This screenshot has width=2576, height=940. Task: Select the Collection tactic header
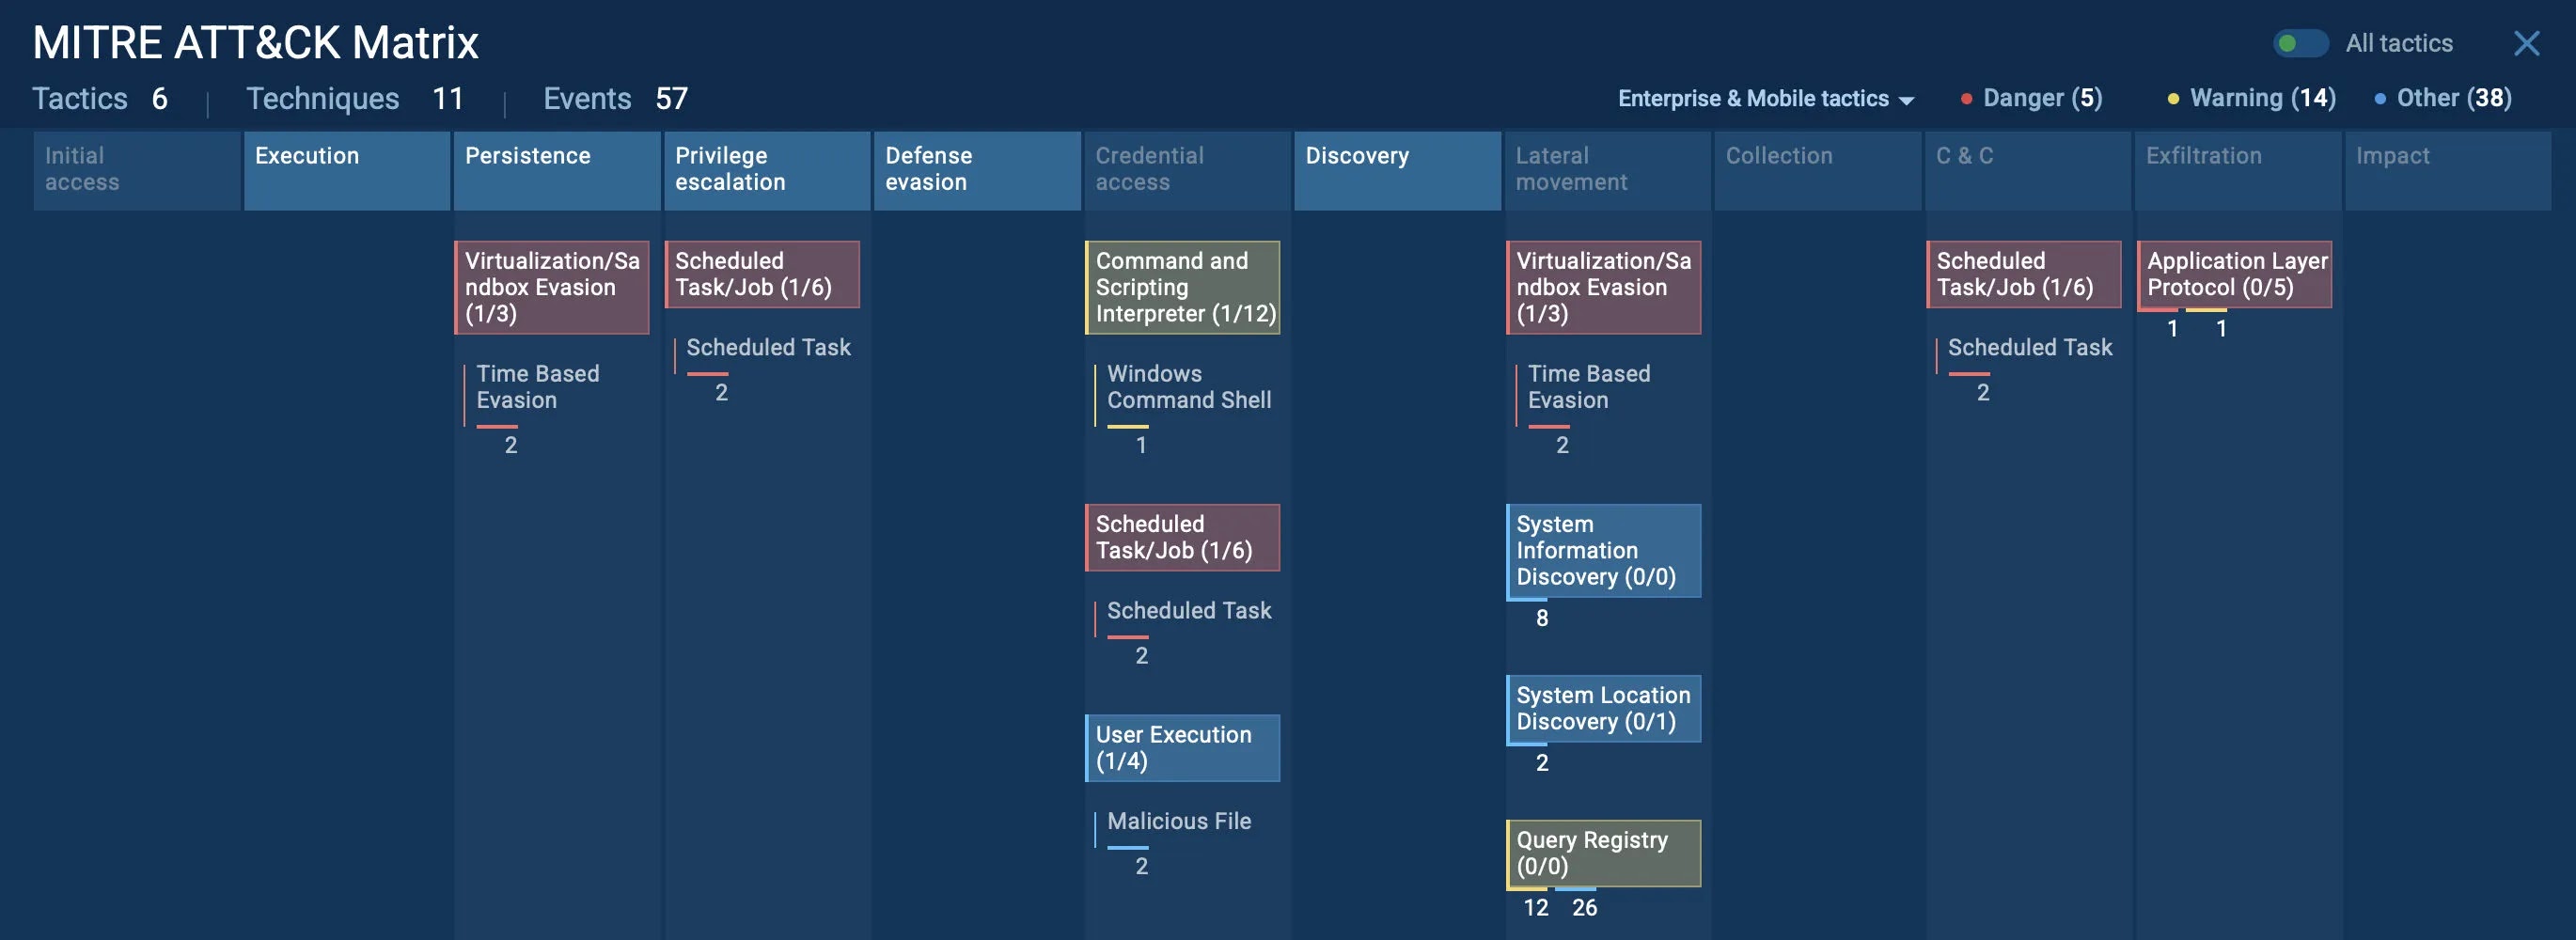point(1818,170)
